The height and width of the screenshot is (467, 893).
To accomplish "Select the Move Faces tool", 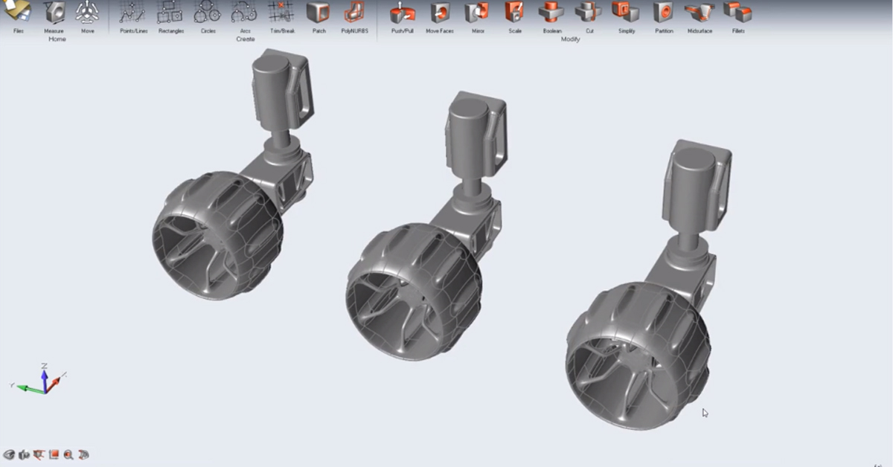I will tap(440, 13).
